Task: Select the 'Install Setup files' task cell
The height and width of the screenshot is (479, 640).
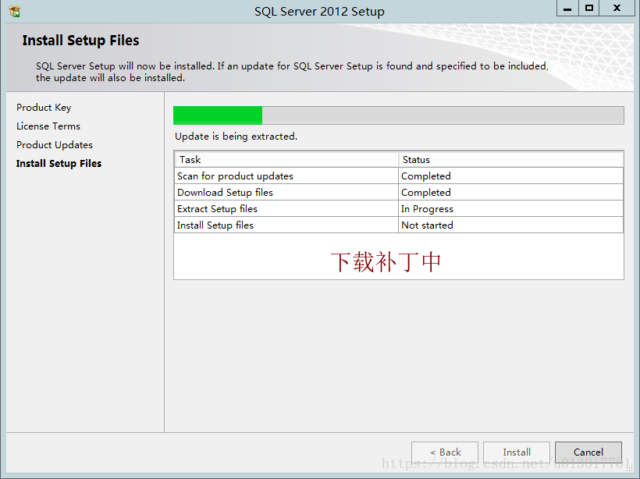Action: coord(286,225)
